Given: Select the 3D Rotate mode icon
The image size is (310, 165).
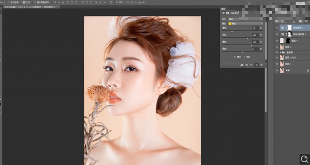Looking at the screenshot, I should pyautogui.click(x=128, y=2).
